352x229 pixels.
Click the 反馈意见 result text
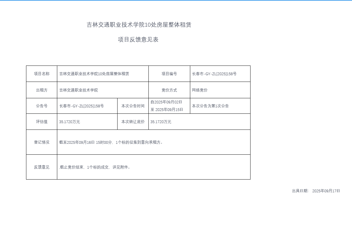click(x=95, y=167)
